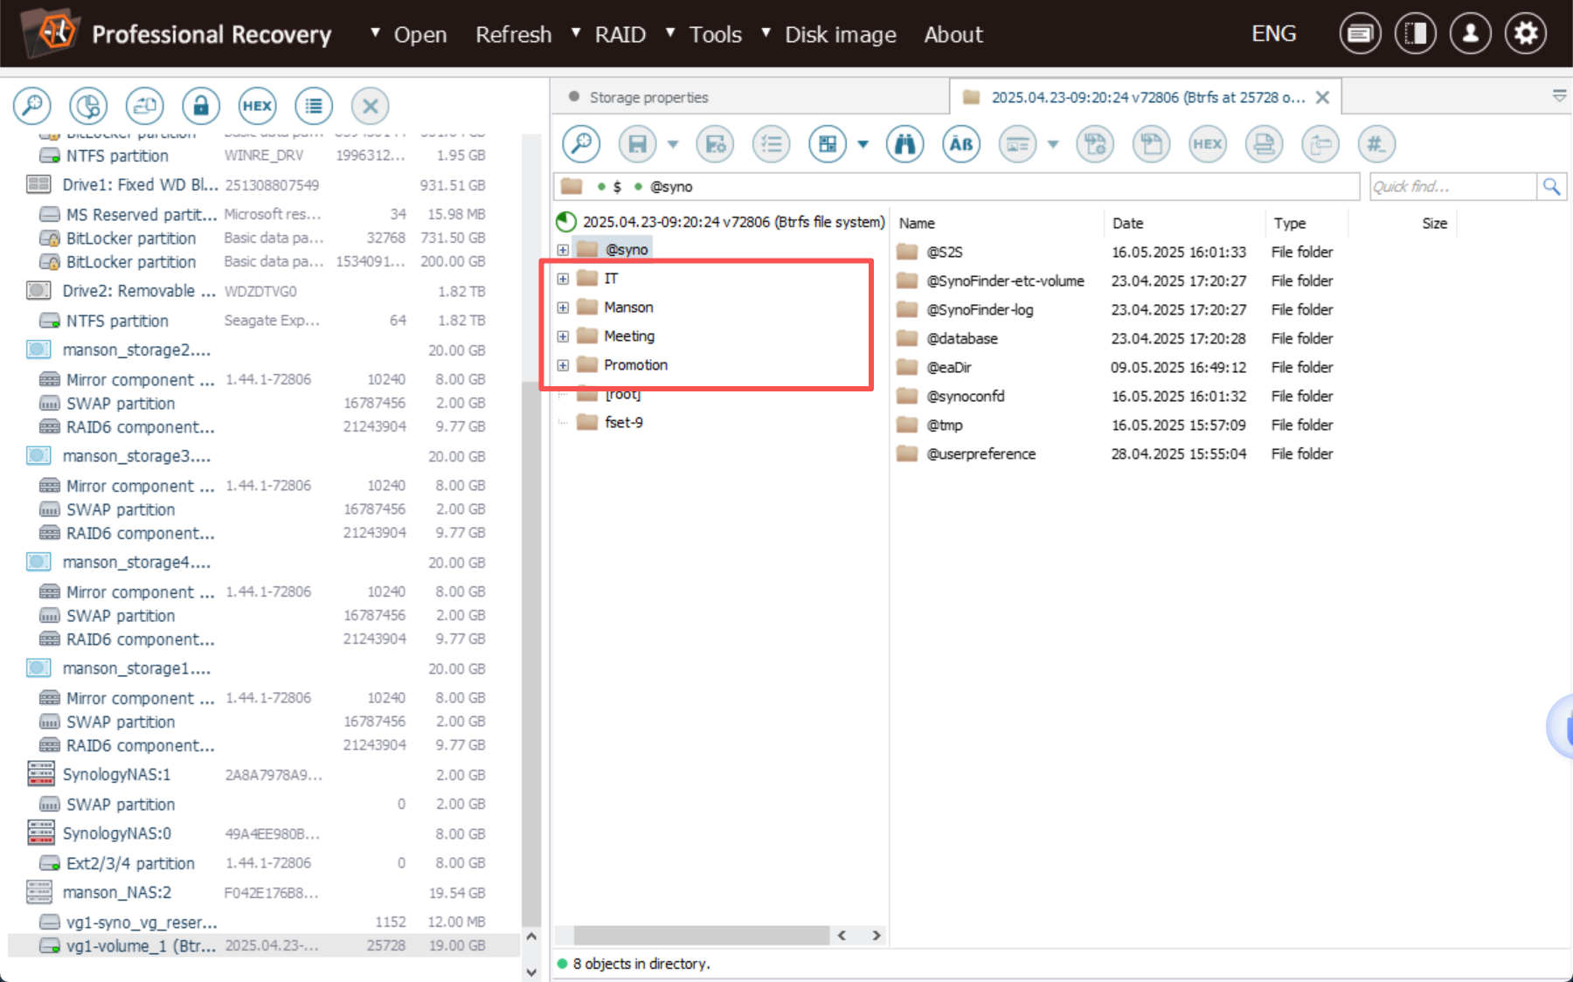This screenshot has height=982, width=1573.
Task: Toggle the panel layout icon in title bar
Action: (x=1416, y=34)
